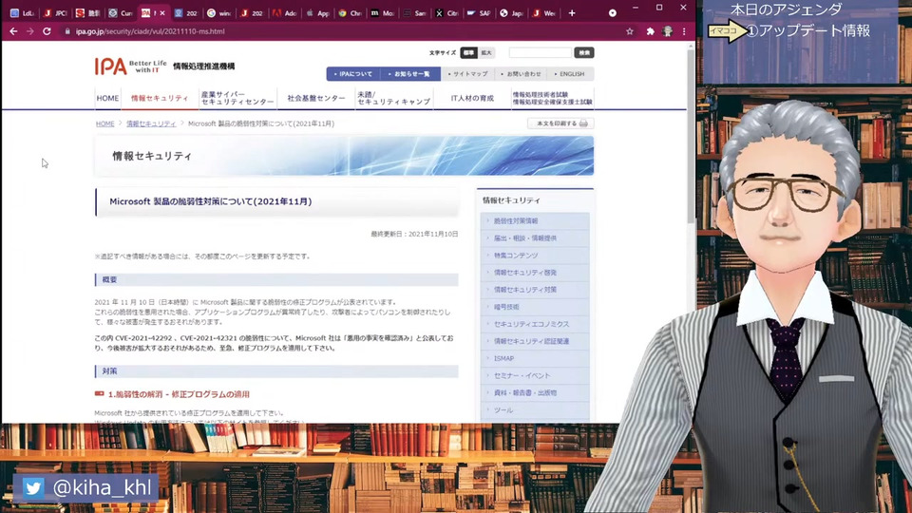
Task: Open sidebar item ツール
Action: 535,410
